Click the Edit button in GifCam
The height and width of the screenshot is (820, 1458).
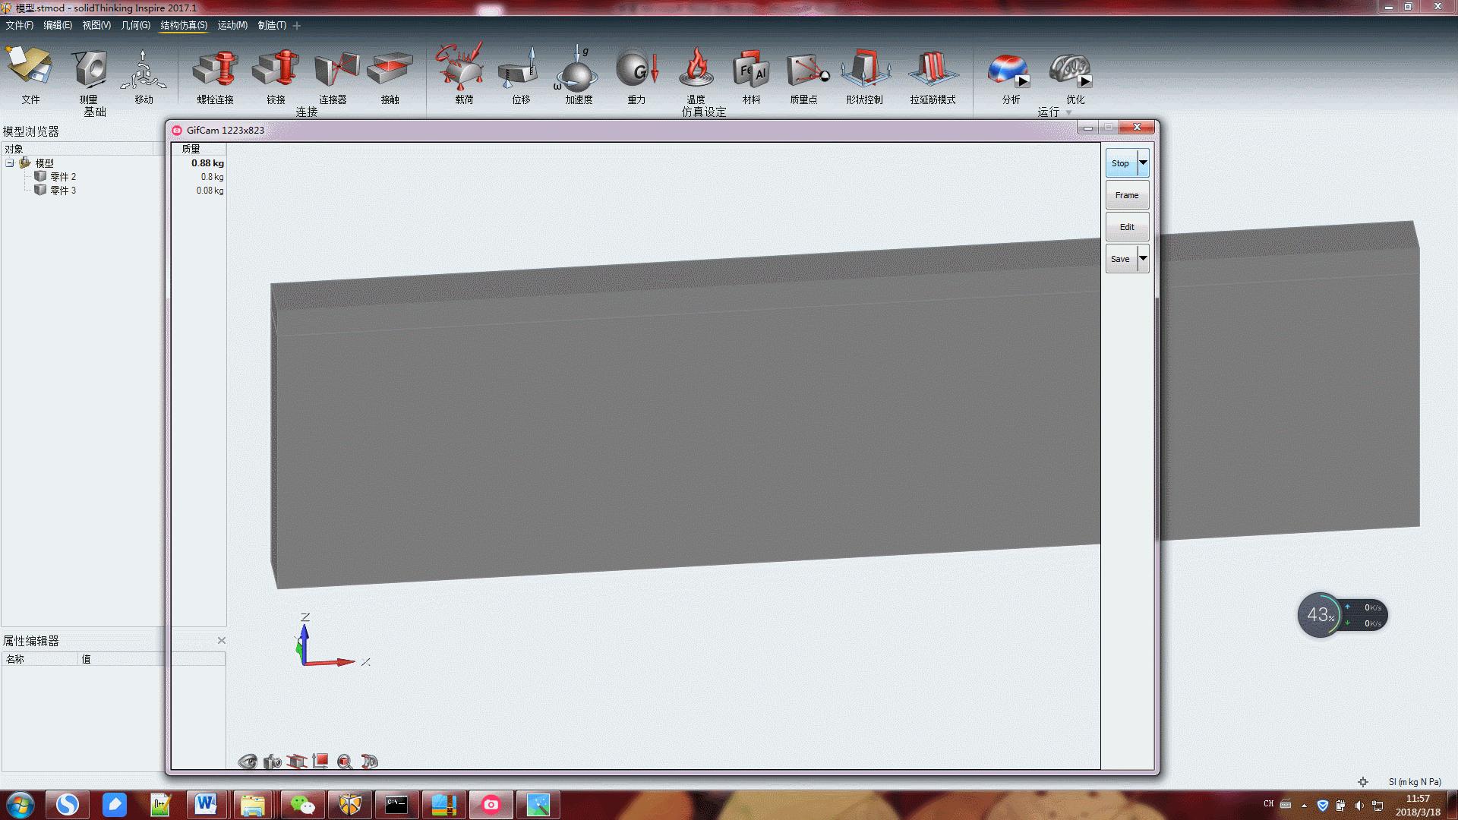[1126, 227]
